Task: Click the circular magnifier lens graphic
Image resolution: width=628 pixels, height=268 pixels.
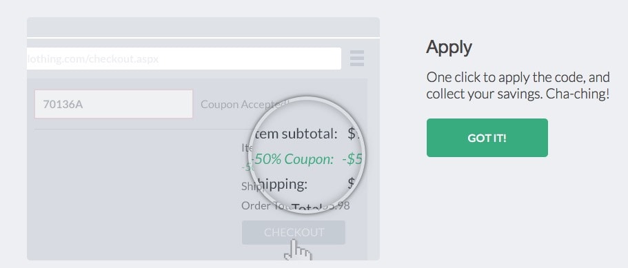Action: [307, 155]
